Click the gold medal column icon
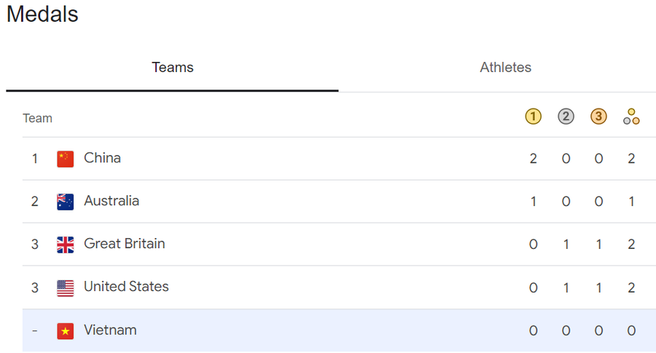Screen dimensions: 656x353 click(x=534, y=116)
